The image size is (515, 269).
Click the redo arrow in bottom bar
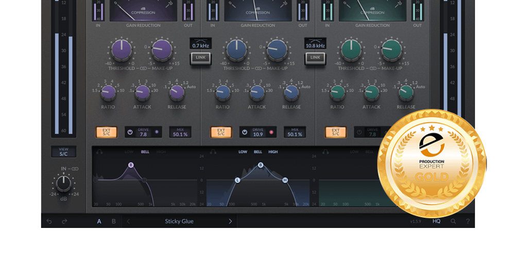coord(64,221)
